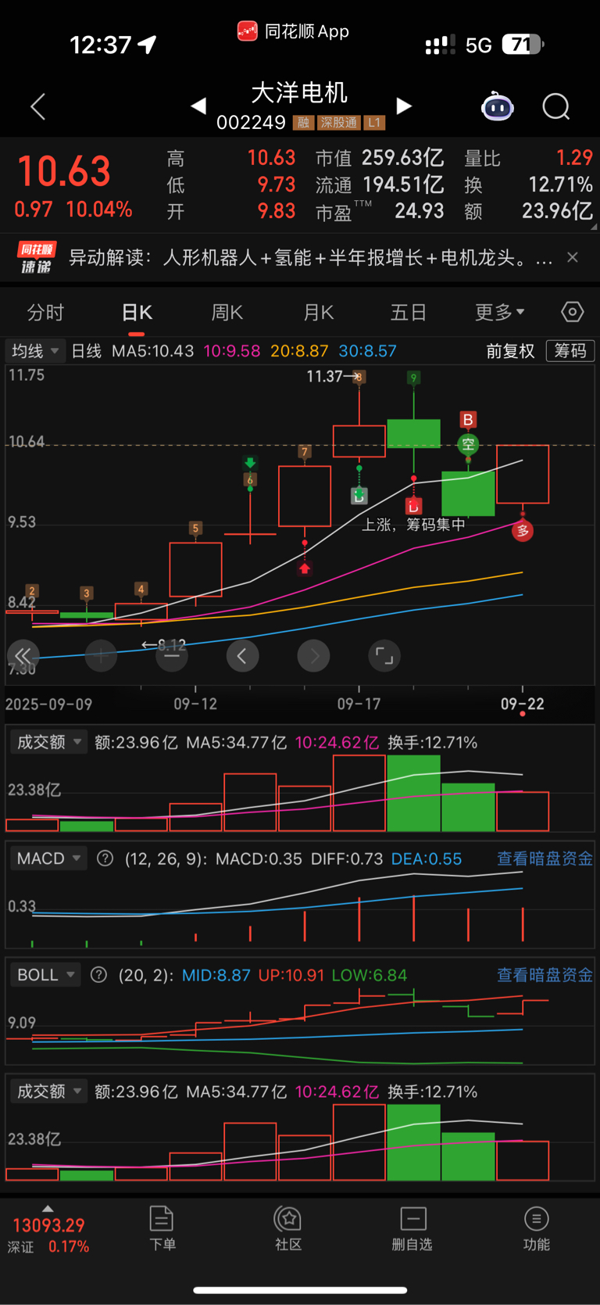Jump to earliest data with double-left arrow

(23, 655)
